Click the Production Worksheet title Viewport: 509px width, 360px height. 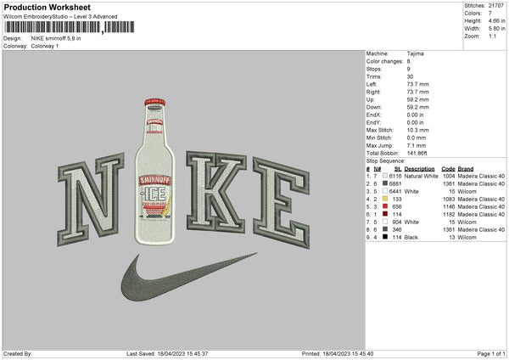coord(47,7)
